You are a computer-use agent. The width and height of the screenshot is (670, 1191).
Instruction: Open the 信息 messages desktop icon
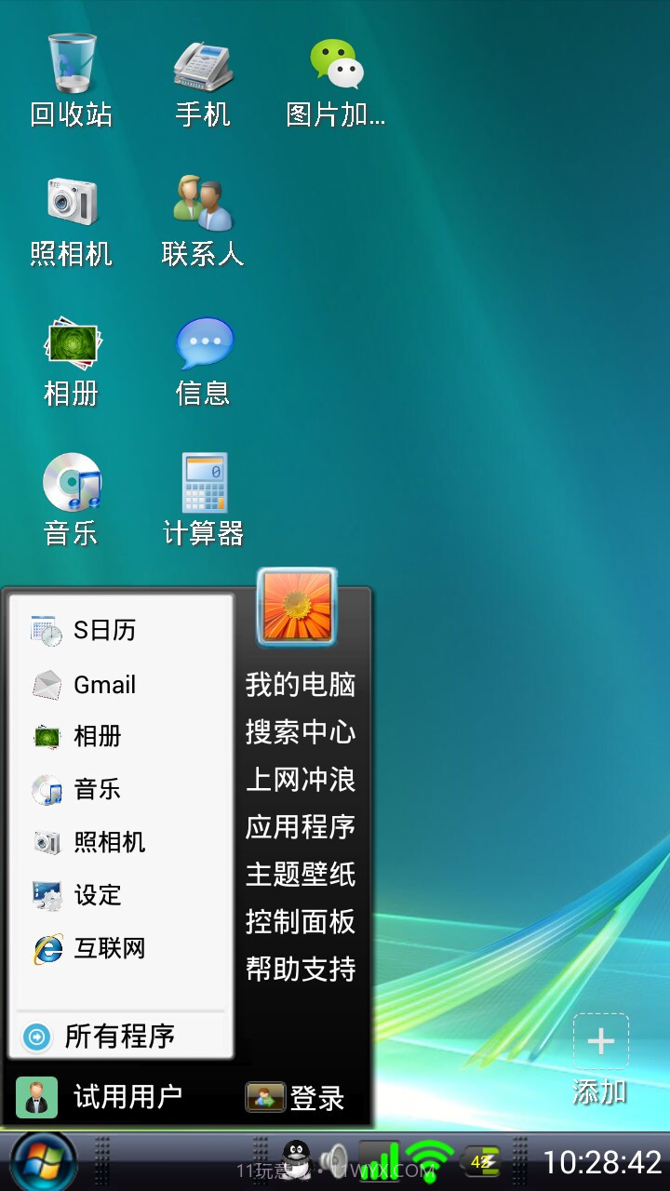tap(203, 361)
